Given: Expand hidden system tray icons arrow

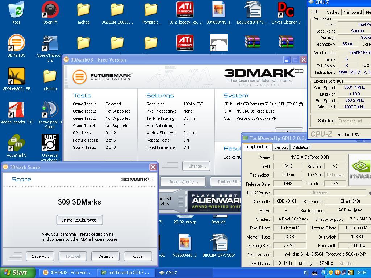Looking at the screenshot, I should [x=324, y=273].
